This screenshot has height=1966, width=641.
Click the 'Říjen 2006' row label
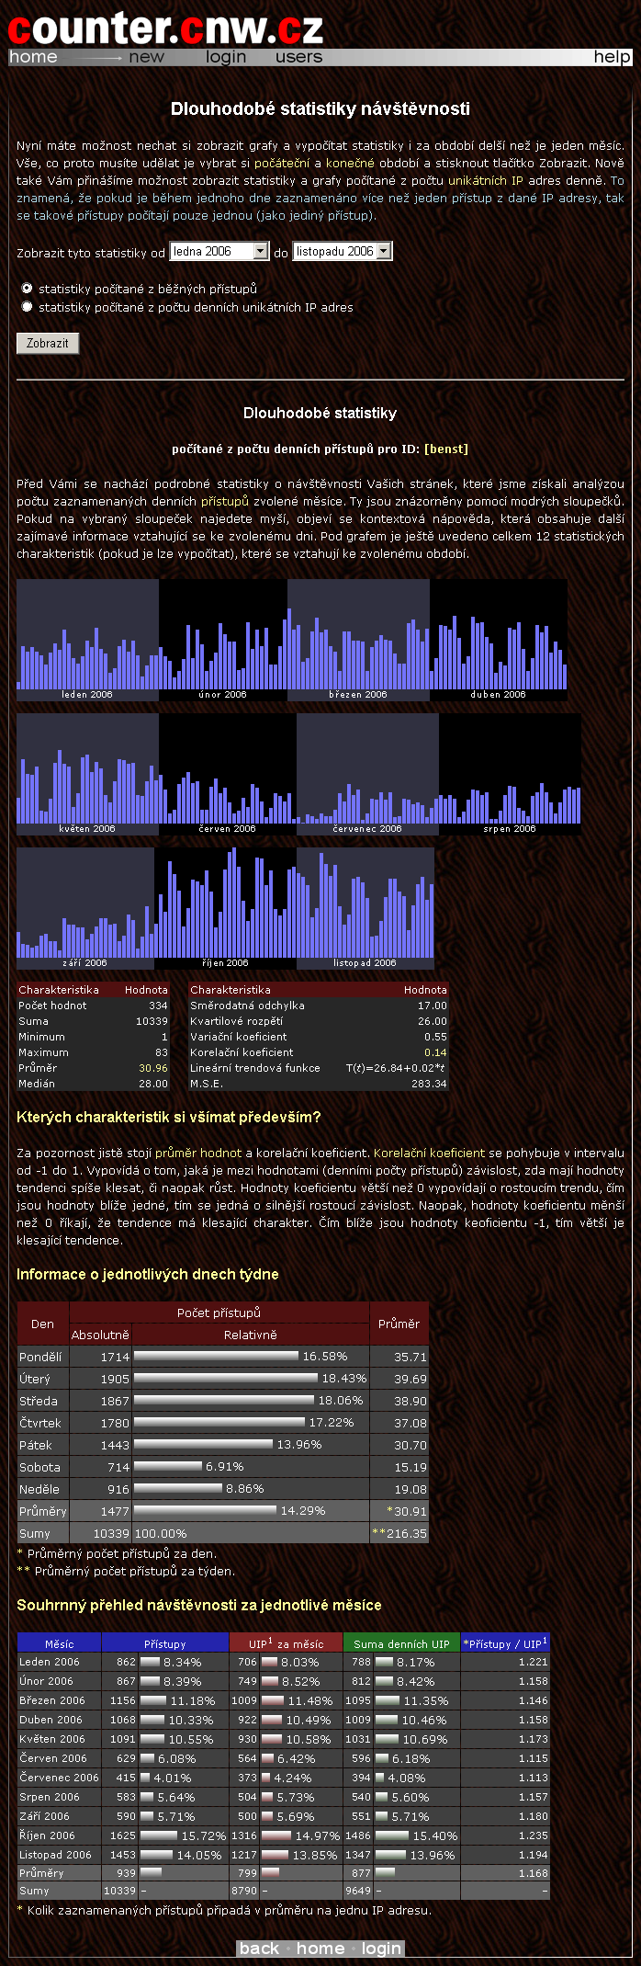(47, 1835)
